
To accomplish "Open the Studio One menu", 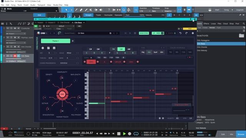I will click(x=58, y=5).
